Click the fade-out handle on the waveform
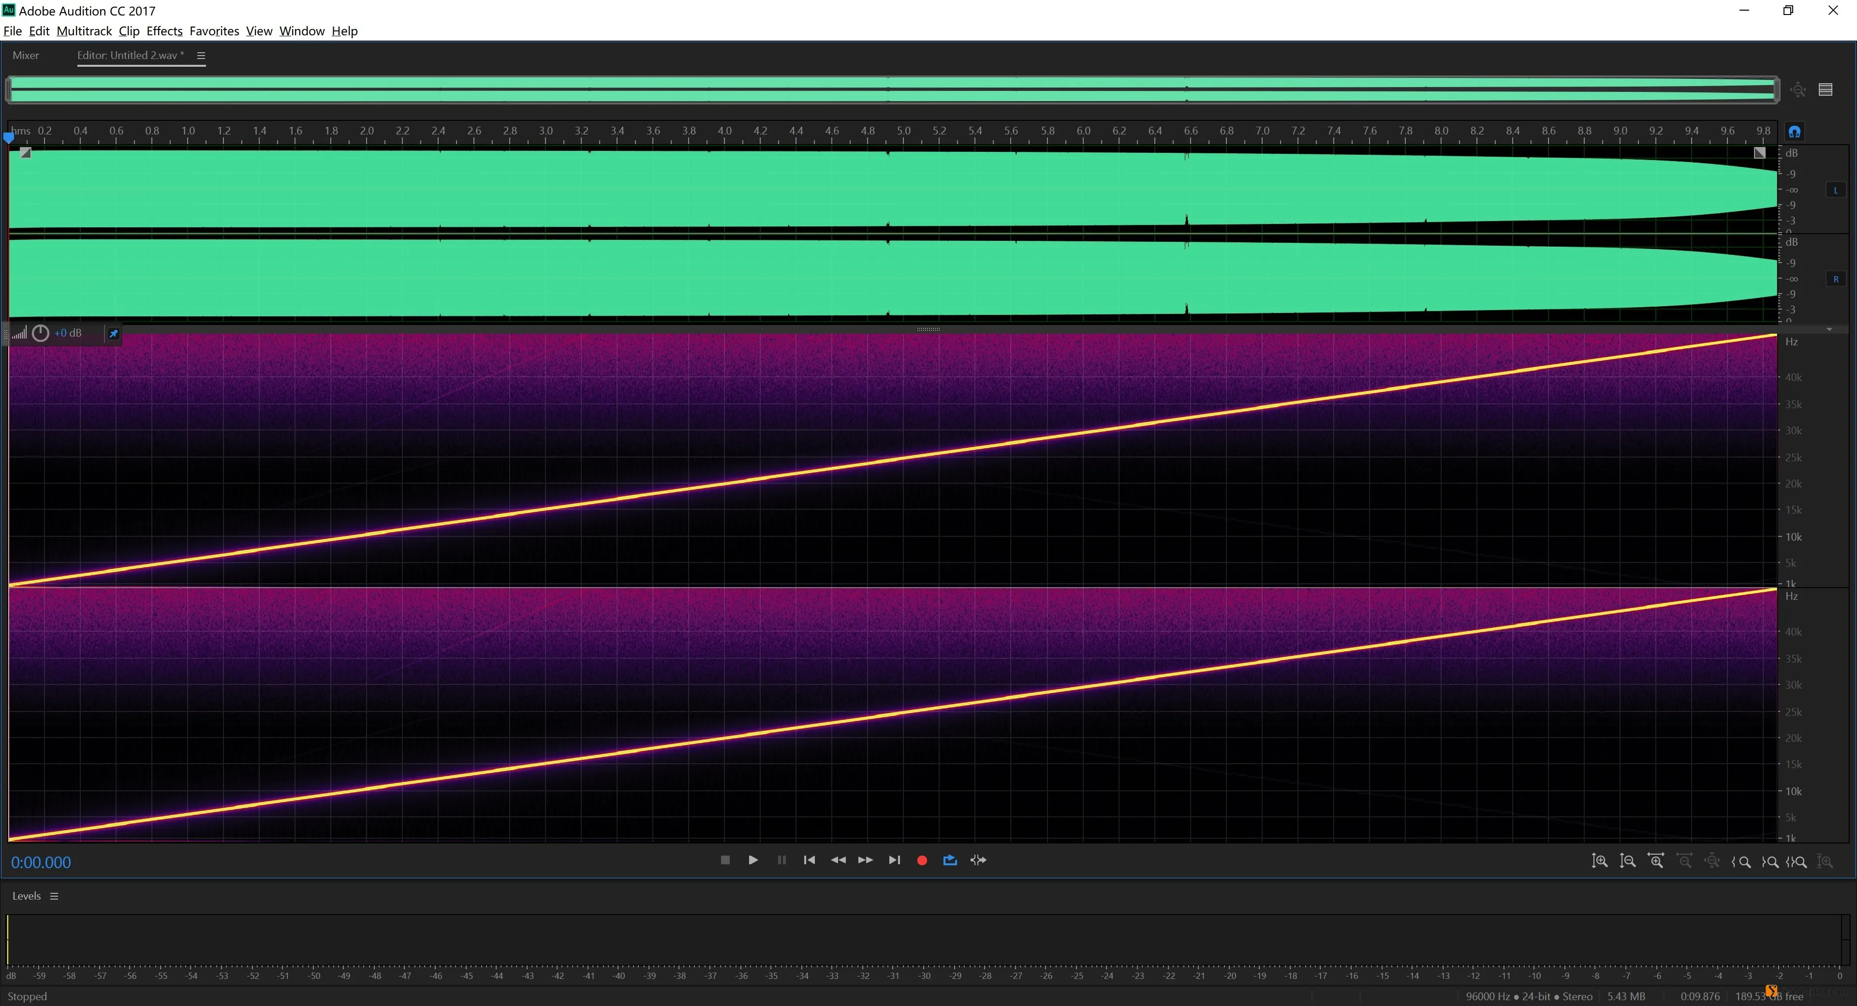Screen dimensions: 1857x1006 coord(1760,153)
